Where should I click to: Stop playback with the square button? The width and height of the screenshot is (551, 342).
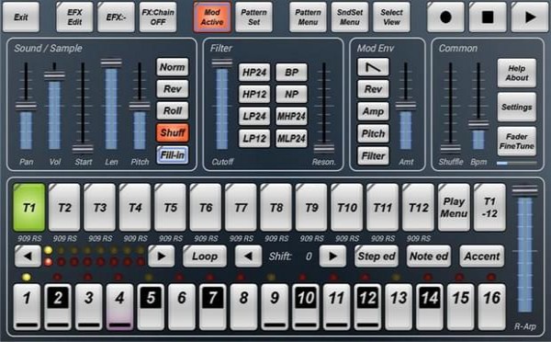click(x=488, y=17)
